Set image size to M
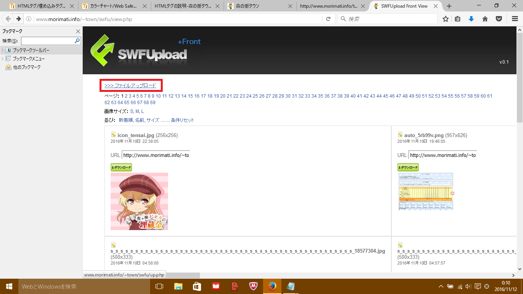523x294 pixels. pos(137,111)
